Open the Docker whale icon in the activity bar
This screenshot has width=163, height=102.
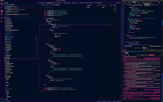(2, 21)
